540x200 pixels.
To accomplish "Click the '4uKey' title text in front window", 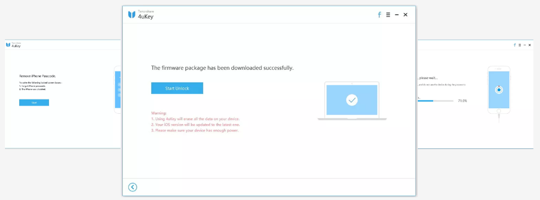I will (x=146, y=16).
